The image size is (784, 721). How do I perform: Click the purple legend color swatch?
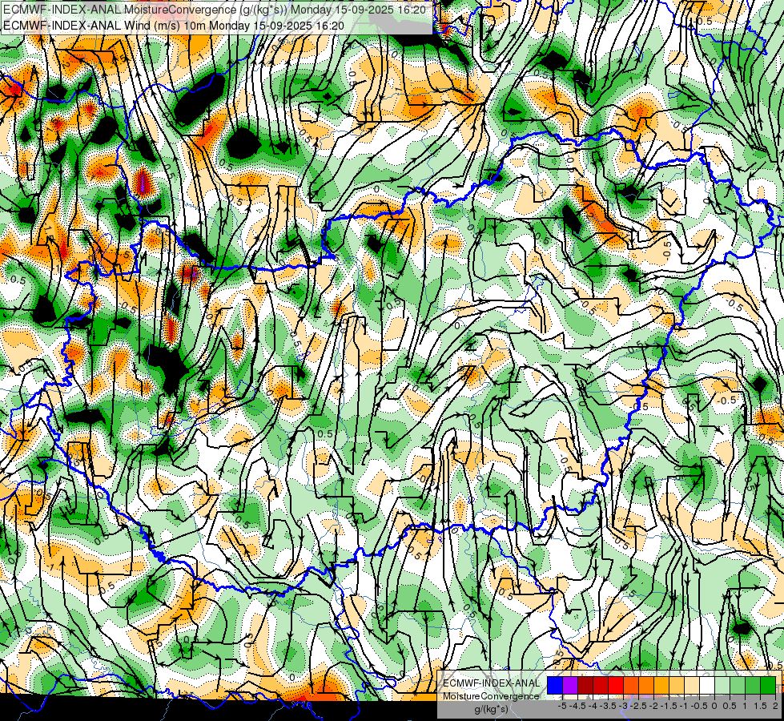570,686
